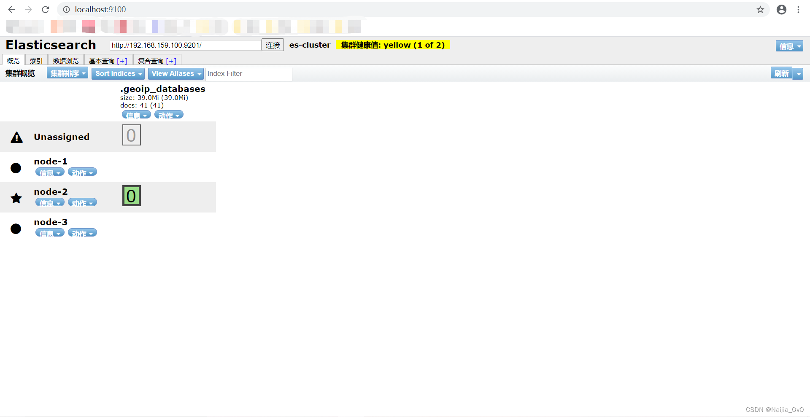The height and width of the screenshot is (417, 810).
Task: Click the Unassigned warning triangle icon
Action: (16, 137)
